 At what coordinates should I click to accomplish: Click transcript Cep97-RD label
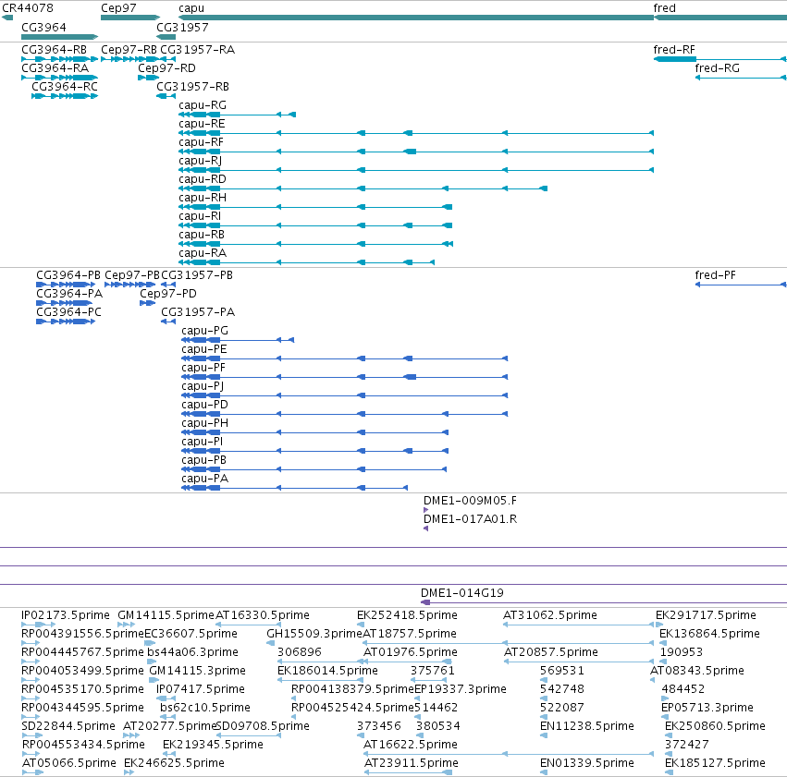pos(166,68)
